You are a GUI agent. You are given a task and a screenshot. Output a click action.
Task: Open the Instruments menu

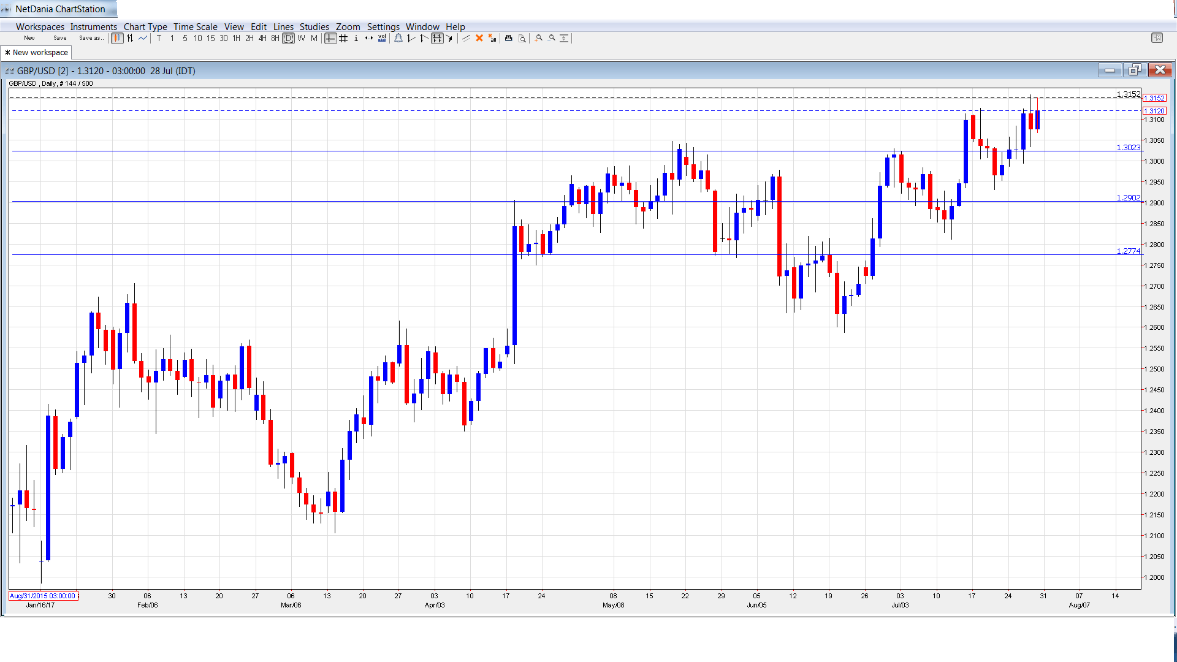[x=93, y=27]
